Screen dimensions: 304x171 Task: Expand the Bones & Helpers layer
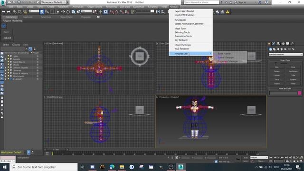click(6, 74)
